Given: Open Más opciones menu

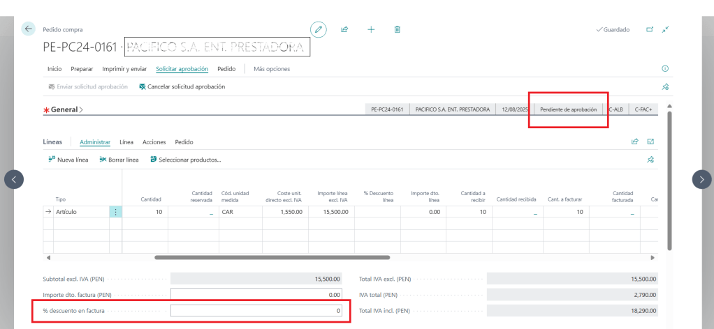Looking at the screenshot, I should click(x=271, y=69).
